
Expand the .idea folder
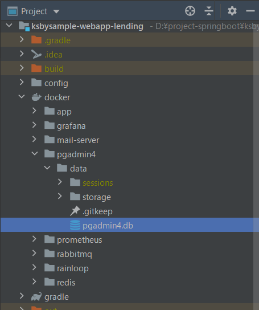pos(22,54)
